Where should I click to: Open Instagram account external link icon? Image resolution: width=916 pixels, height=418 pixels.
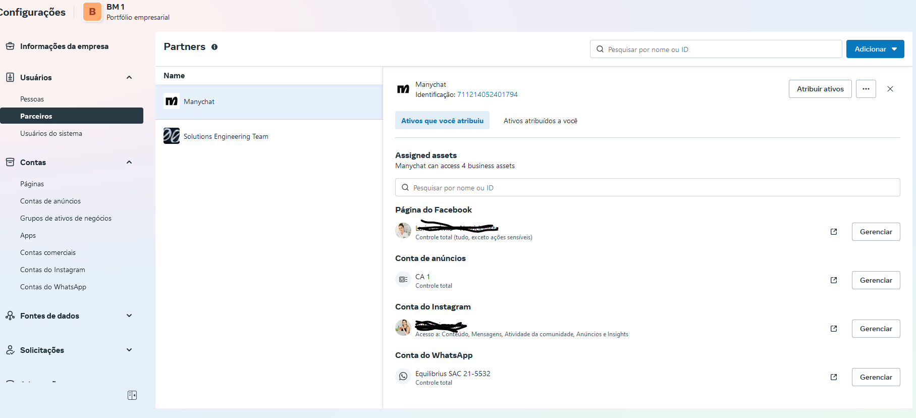(x=834, y=329)
